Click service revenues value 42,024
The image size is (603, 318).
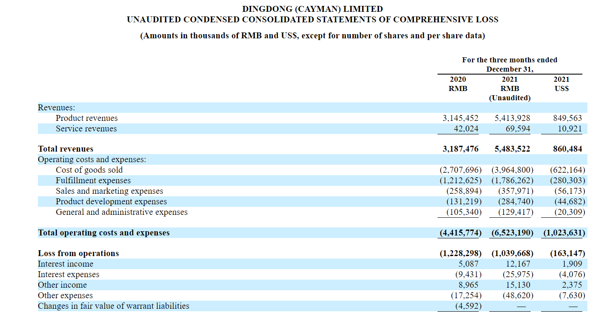(x=466, y=129)
